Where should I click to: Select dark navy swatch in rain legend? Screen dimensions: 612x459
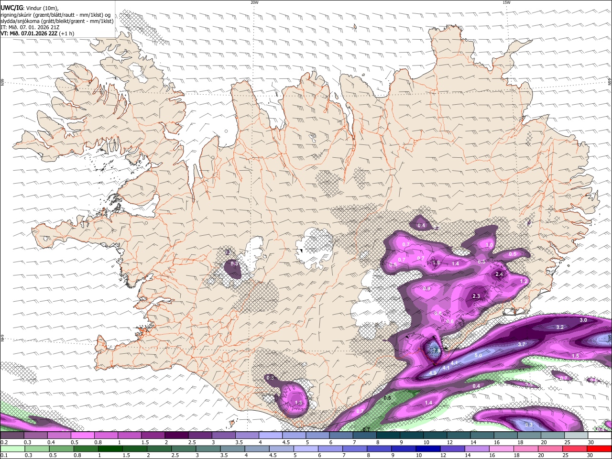[428, 448]
